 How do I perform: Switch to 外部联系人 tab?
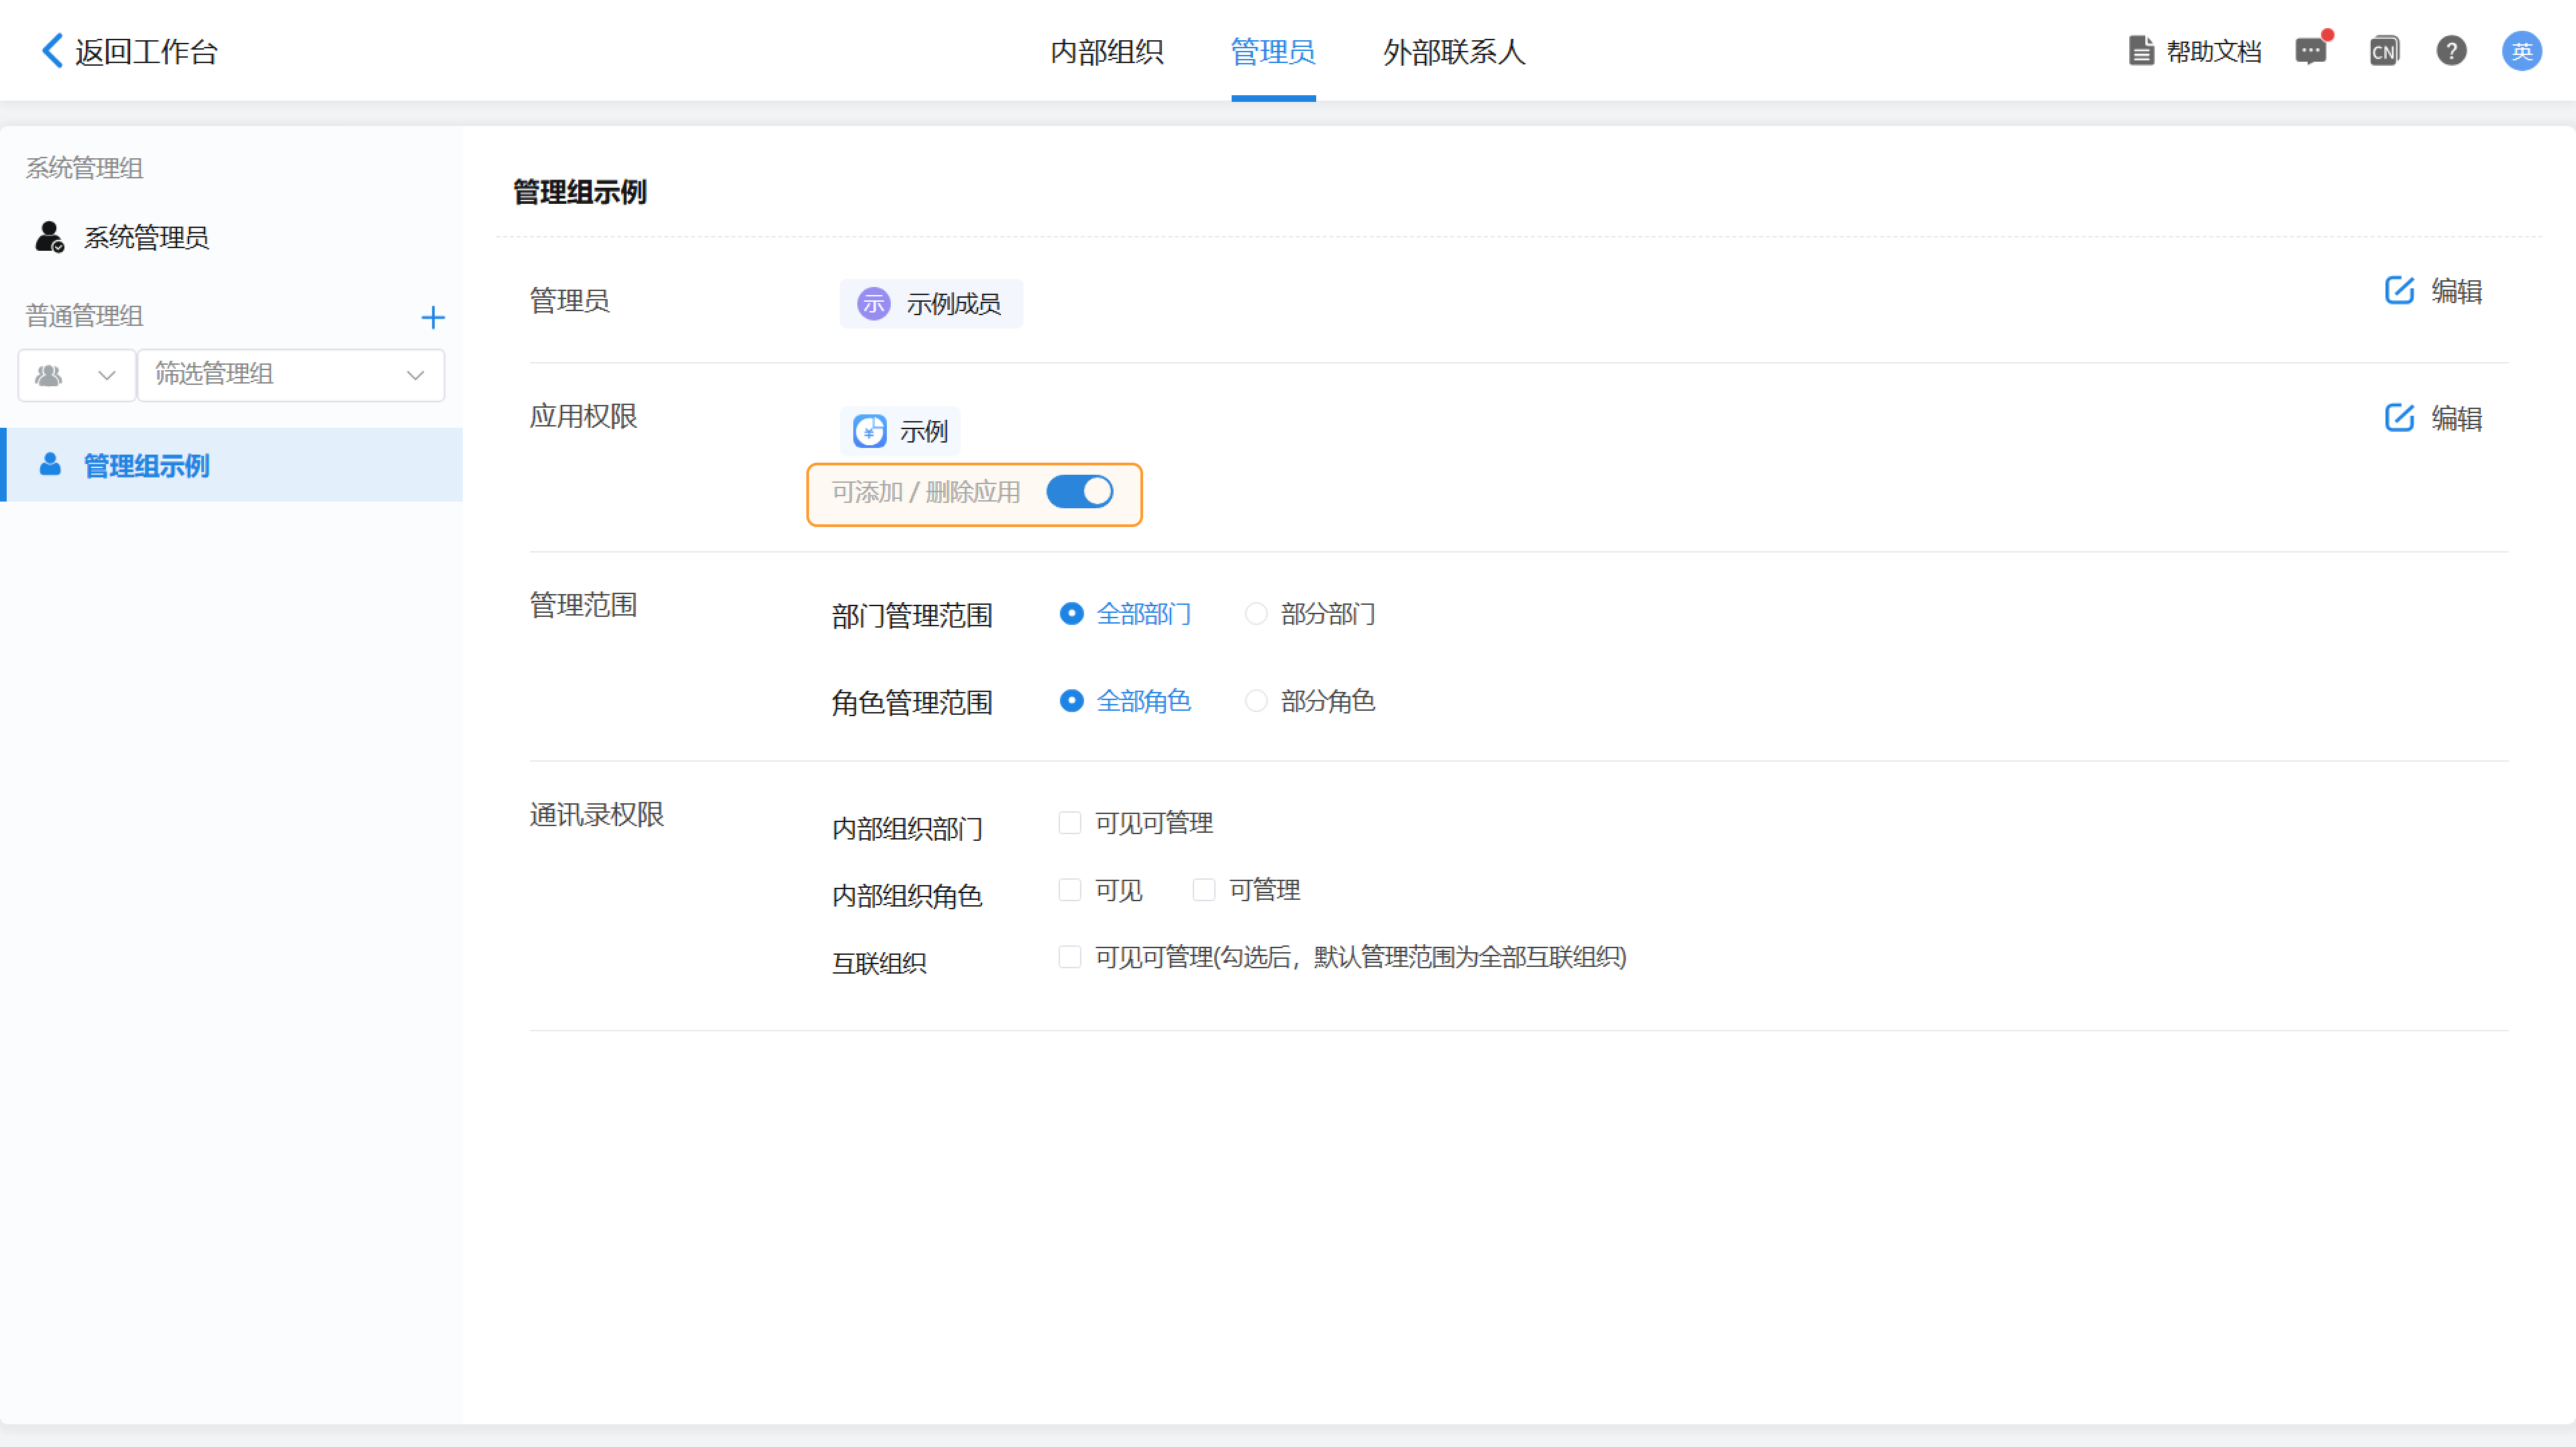coord(1455,51)
